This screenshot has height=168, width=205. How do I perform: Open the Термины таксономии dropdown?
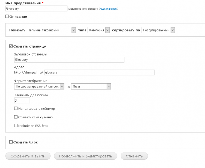(51, 30)
